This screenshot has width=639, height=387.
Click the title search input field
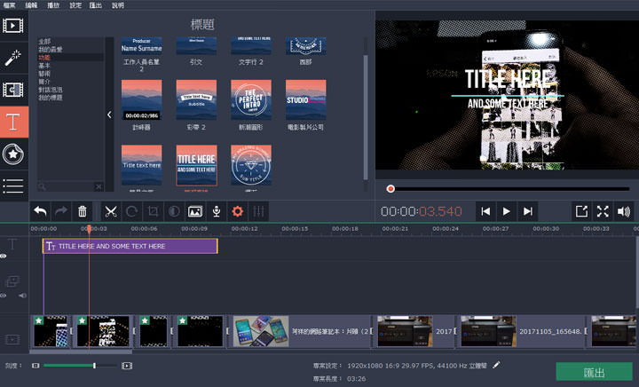coord(67,187)
